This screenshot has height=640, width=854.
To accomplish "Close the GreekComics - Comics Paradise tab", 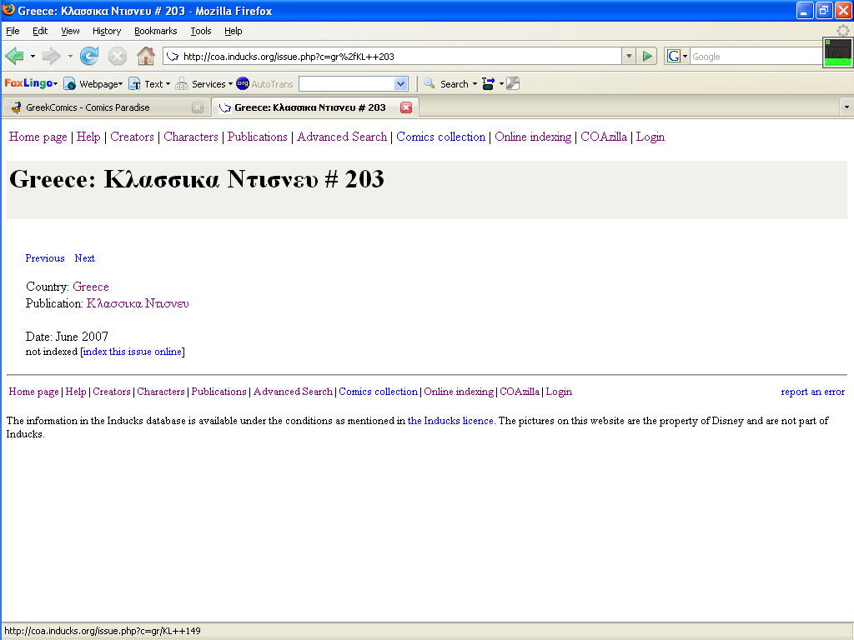I will pos(198,107).
